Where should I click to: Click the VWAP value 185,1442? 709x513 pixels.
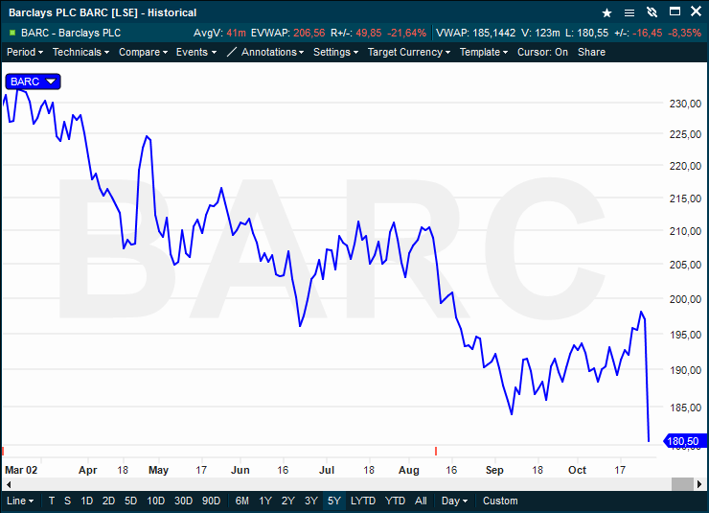pos(493,33)
